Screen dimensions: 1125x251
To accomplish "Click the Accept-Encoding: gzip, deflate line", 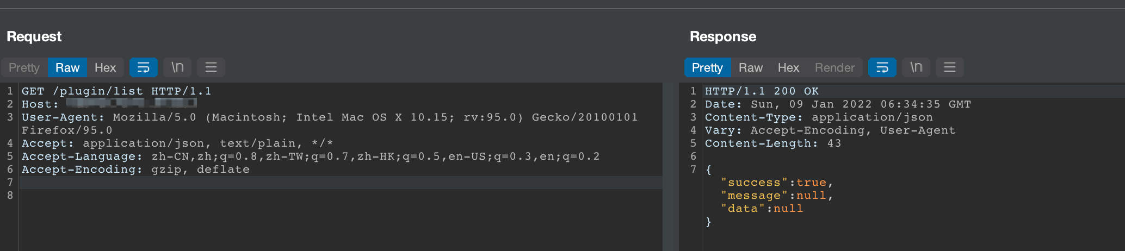I will click(135, 170).
